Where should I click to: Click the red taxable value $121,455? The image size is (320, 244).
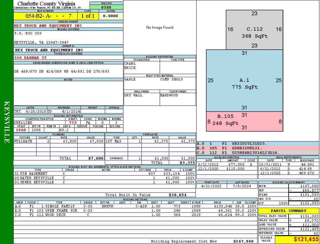pos(297,239)
